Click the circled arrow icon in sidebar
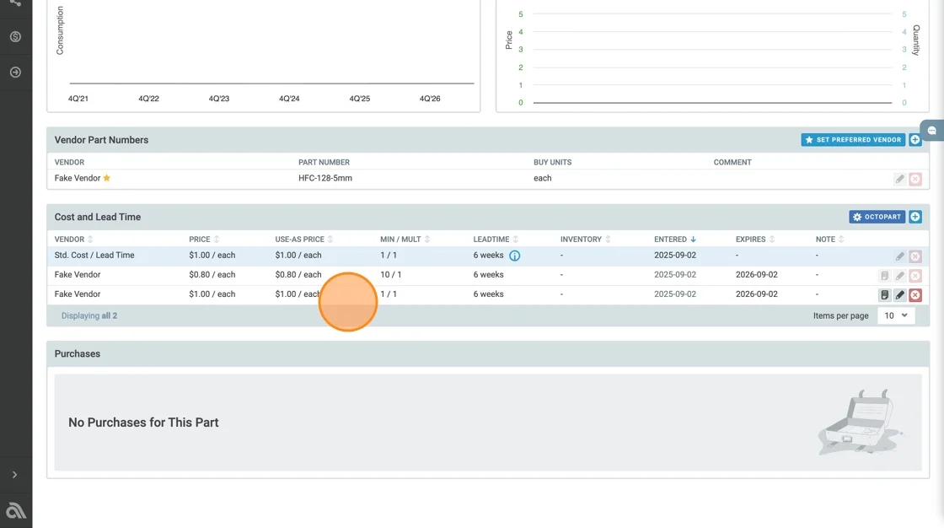This screenshot has width=944, height=528. click(x=15, y=73)
